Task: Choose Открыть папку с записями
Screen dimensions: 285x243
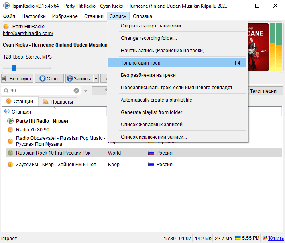Action: [177, 26]
